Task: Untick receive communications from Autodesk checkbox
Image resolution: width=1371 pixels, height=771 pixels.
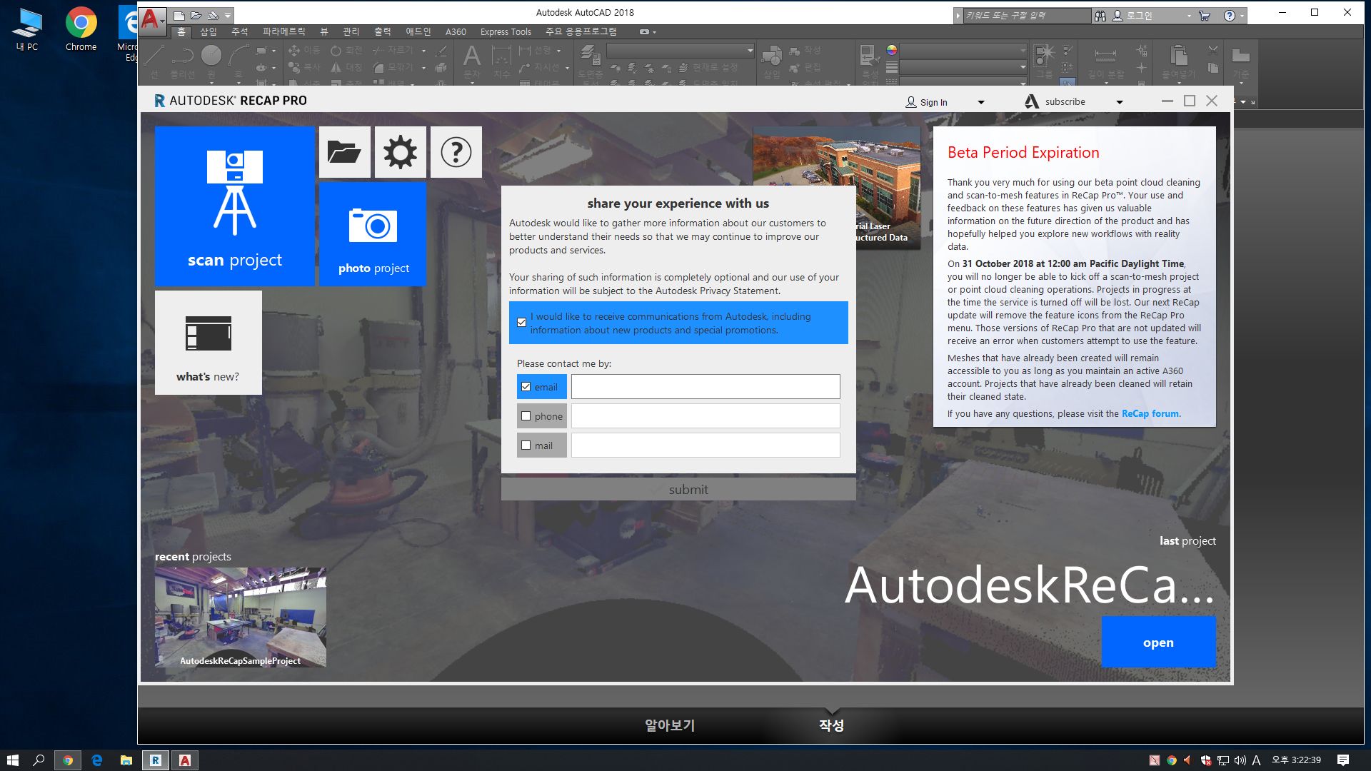Action: point(522,323)
